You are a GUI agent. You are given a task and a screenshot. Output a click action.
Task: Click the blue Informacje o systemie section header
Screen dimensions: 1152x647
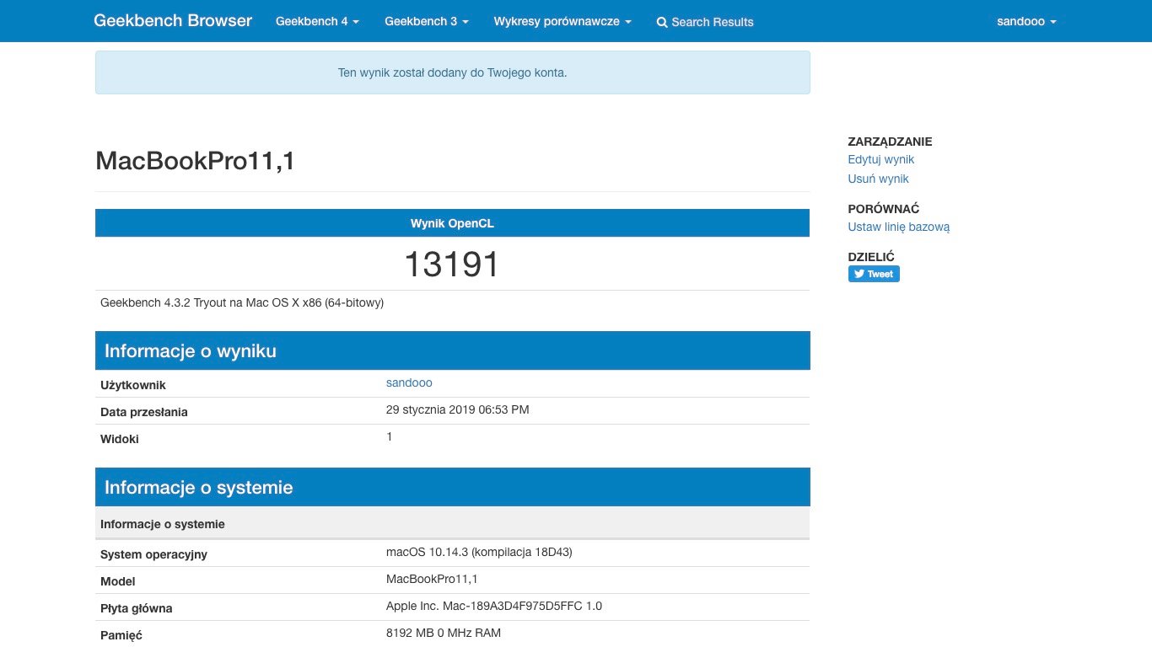452,487
